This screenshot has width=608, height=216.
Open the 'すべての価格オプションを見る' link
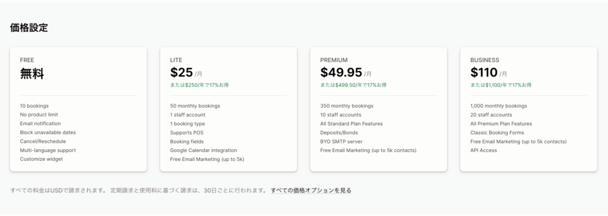[x=311, y=191]
